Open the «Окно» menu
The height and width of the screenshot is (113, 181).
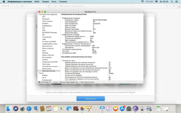[x=54, y=1]
